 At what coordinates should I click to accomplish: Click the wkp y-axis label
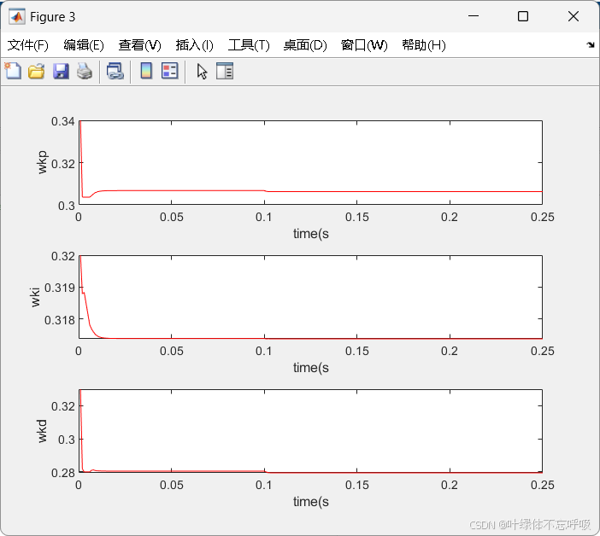tap(42, 162)
